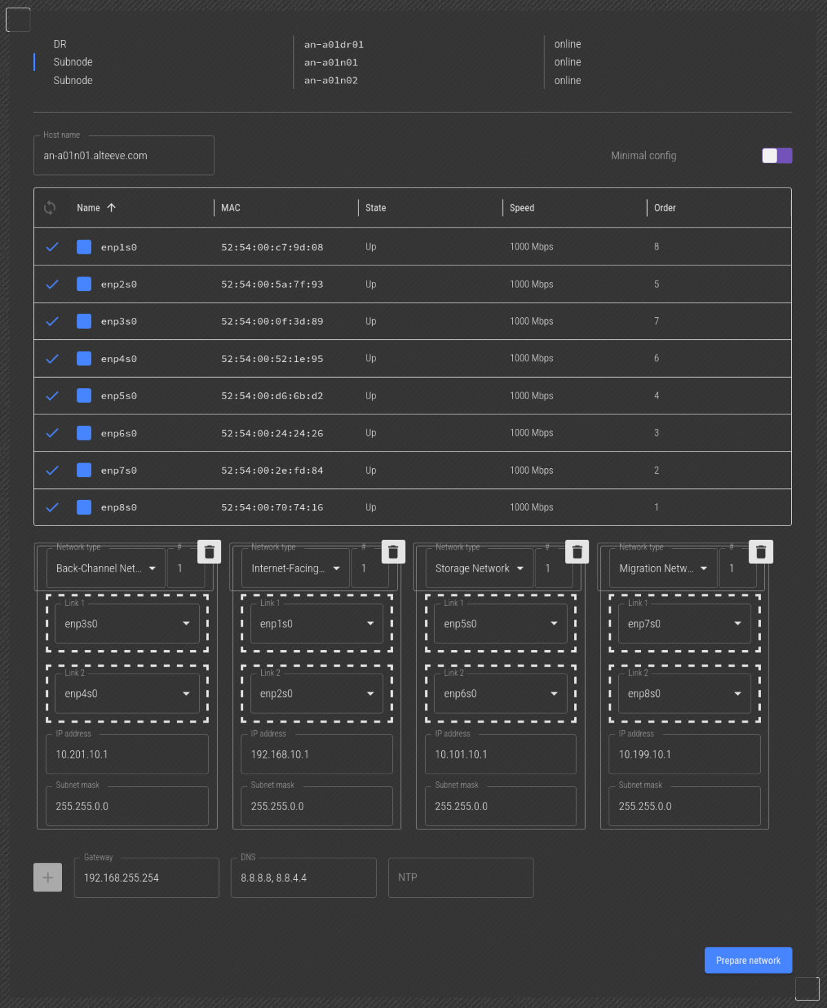Toggle the Minimal config switch

[x=777, y=156]
